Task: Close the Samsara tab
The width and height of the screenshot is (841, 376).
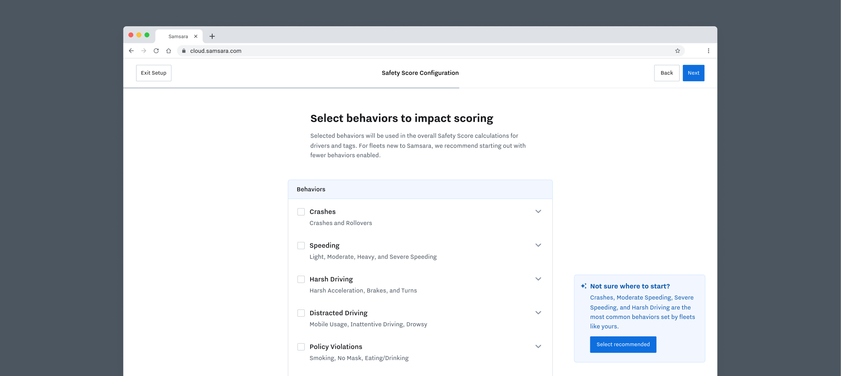Action: point(196,36)
